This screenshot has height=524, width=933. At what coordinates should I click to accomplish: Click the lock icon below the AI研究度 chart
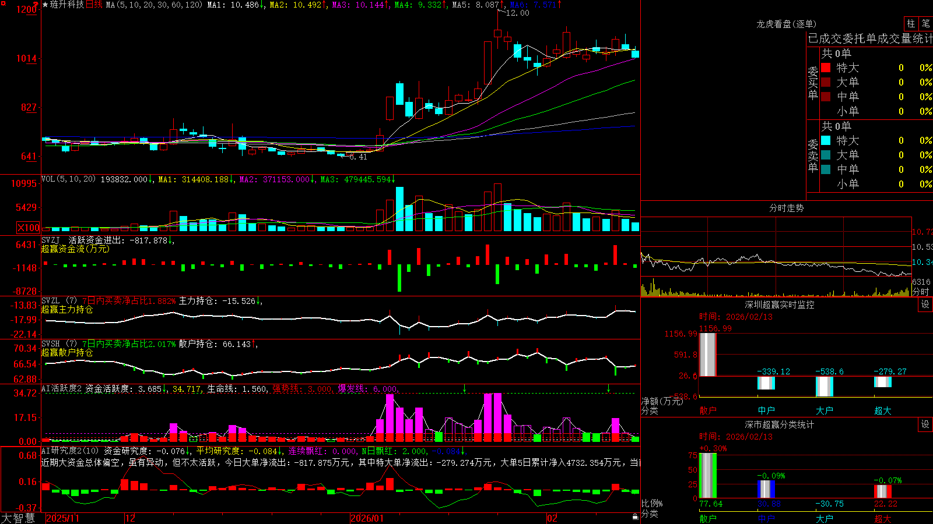coord(635,517)
